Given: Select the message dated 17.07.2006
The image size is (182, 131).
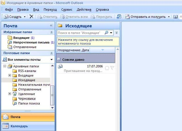Looking at the screenshot, I should click(86, 69).
